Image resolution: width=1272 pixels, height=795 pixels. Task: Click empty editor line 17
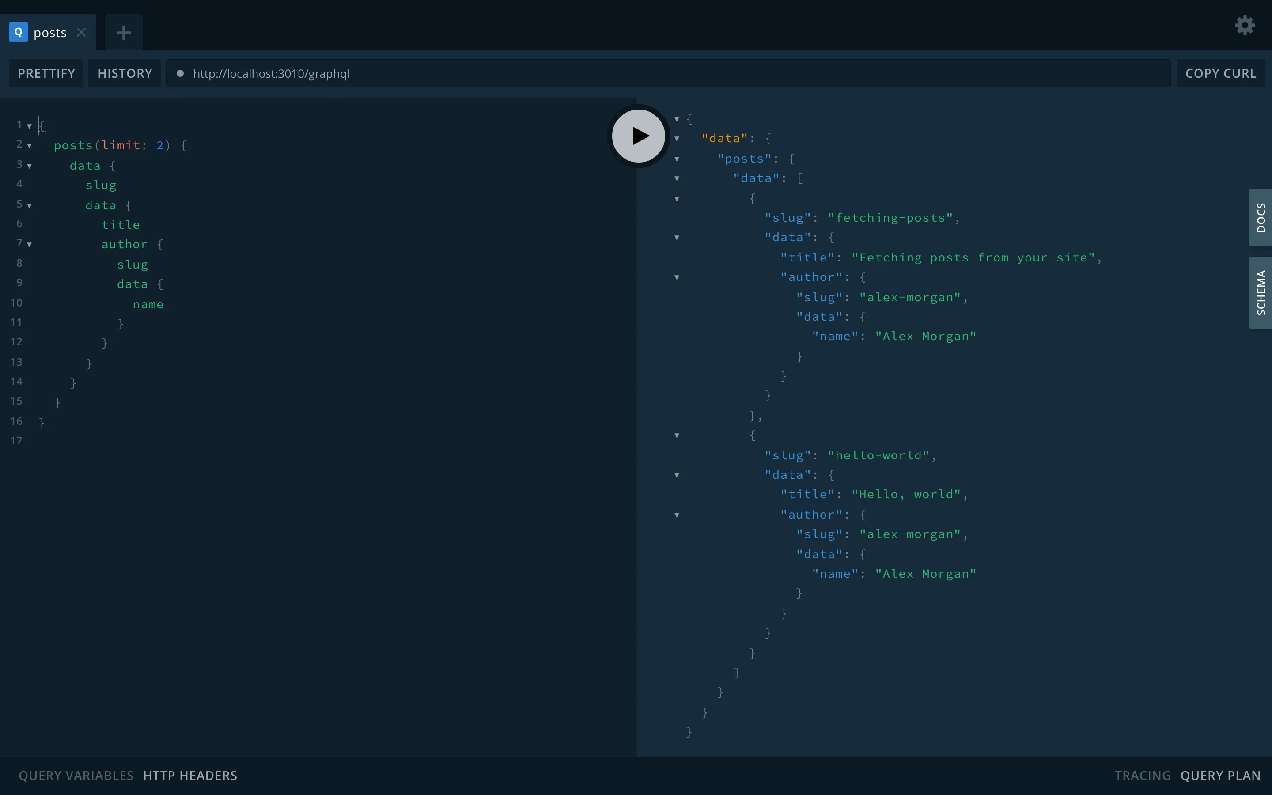337,441
